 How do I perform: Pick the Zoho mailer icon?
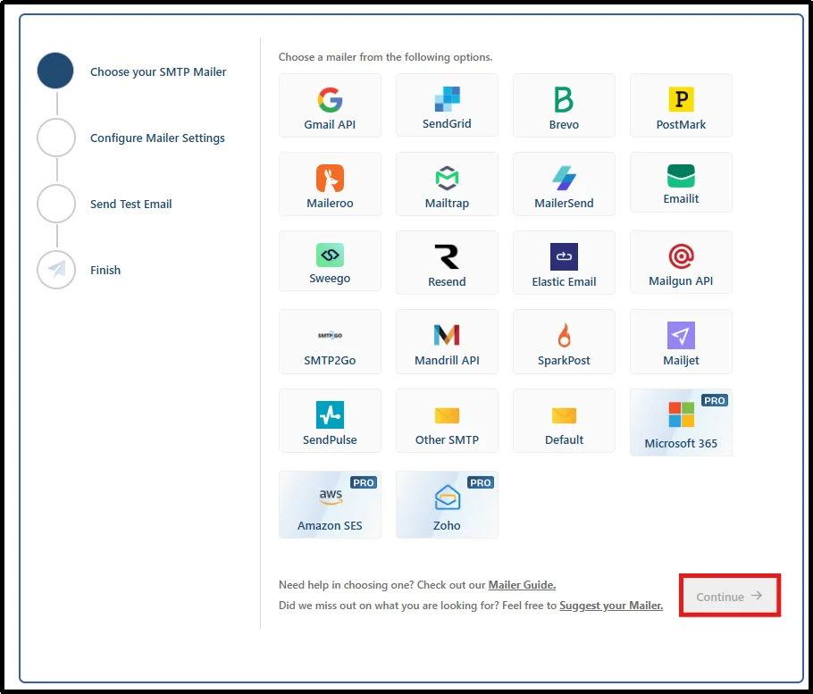pos(447,497)
